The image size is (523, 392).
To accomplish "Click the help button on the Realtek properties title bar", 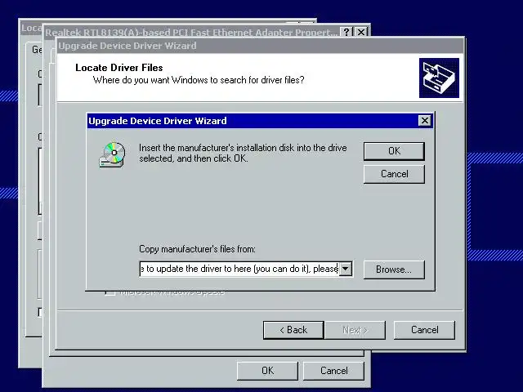I will (346, 32).
